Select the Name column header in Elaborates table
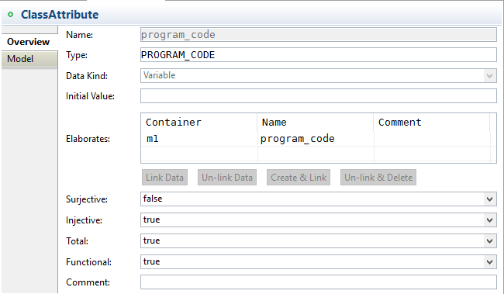This screenshot has width=504, height=294. 316,123
